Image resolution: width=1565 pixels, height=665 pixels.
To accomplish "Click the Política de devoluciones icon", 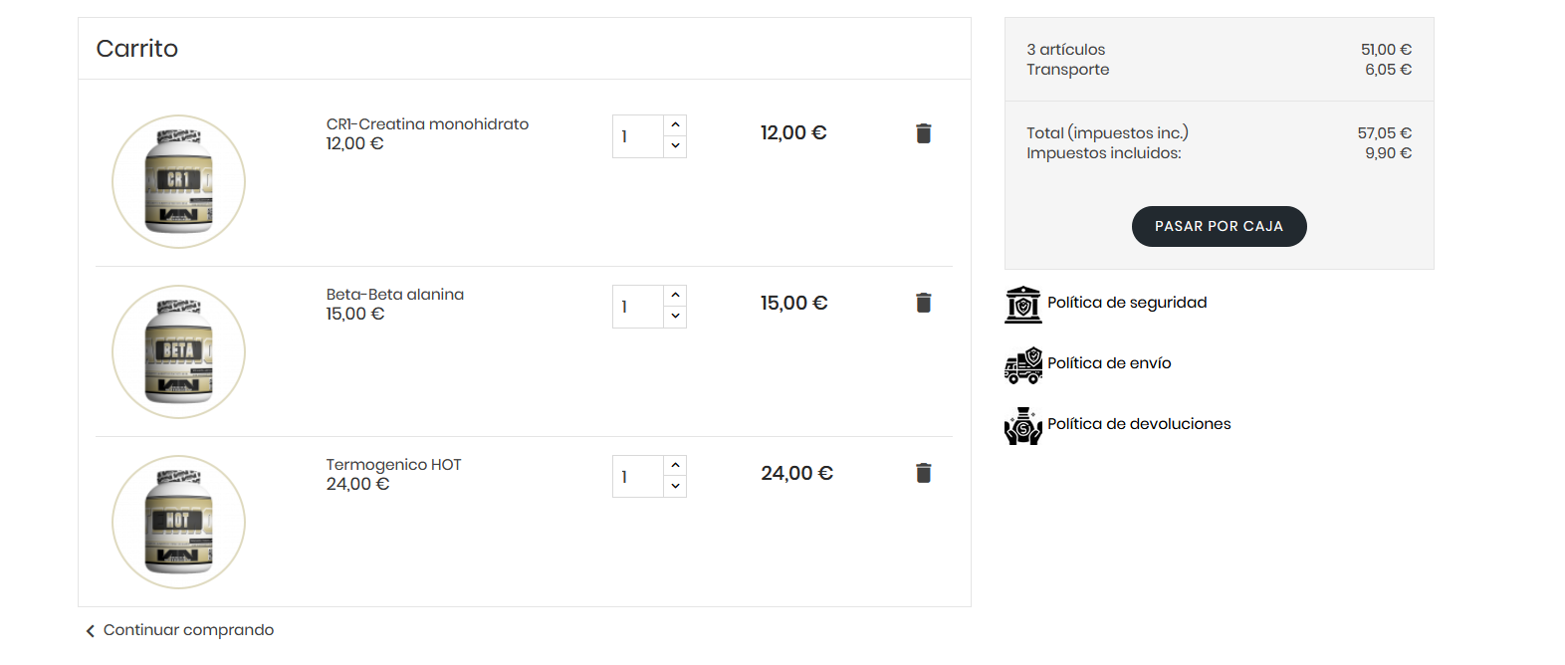I will point(1022,426).
